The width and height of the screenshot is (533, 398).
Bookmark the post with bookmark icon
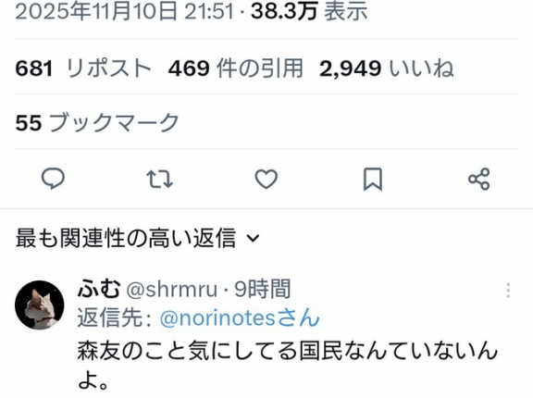(x=373, y=179)
